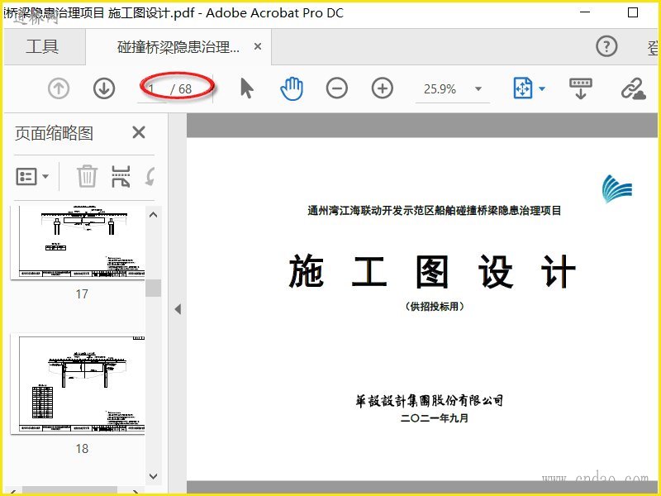Viewport: 661px width, 496px height.
Task: Click the company logo on the page
Action: 617,188
